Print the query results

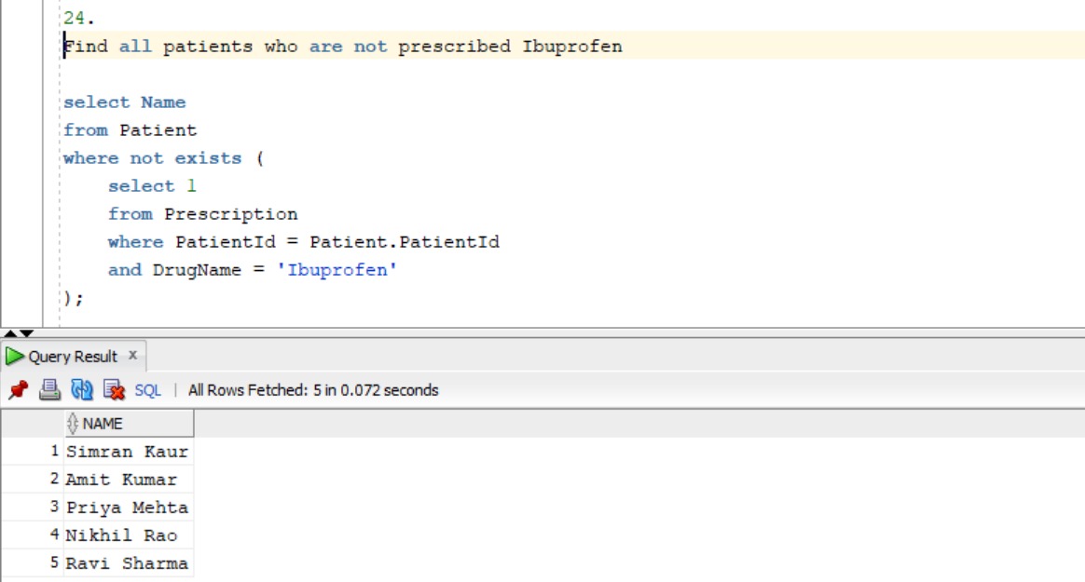coord(48,388)
